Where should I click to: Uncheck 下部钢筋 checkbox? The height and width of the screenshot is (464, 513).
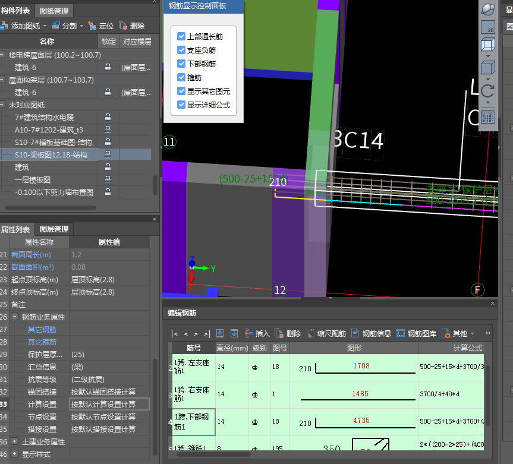point(181,64)
